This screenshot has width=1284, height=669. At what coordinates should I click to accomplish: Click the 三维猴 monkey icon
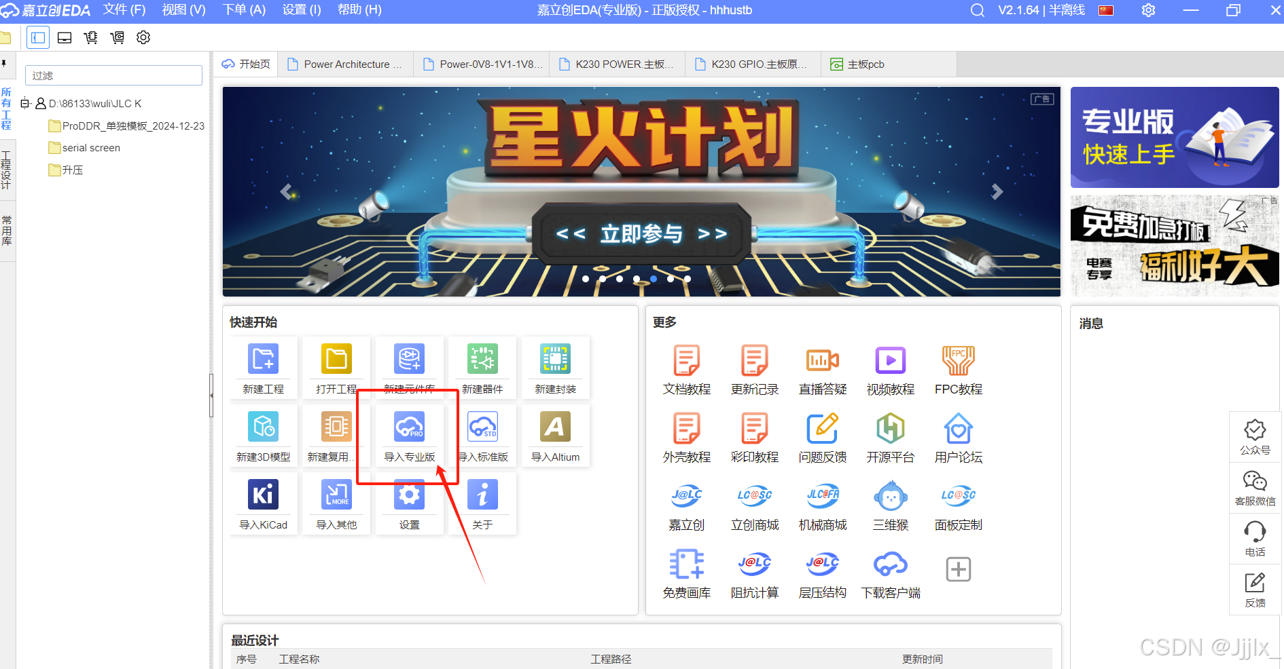pyautogui.click(x=891, y=496)
